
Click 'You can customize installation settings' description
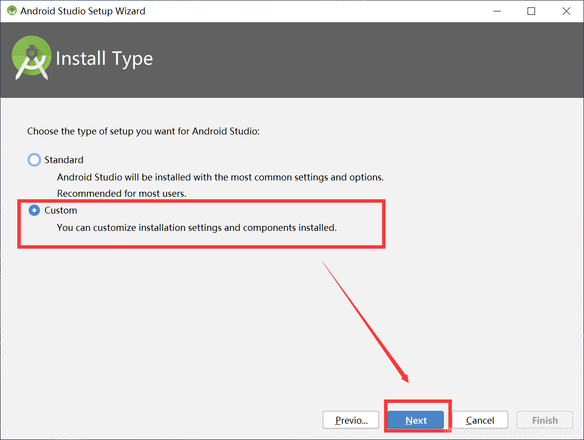tap(196, 227)
